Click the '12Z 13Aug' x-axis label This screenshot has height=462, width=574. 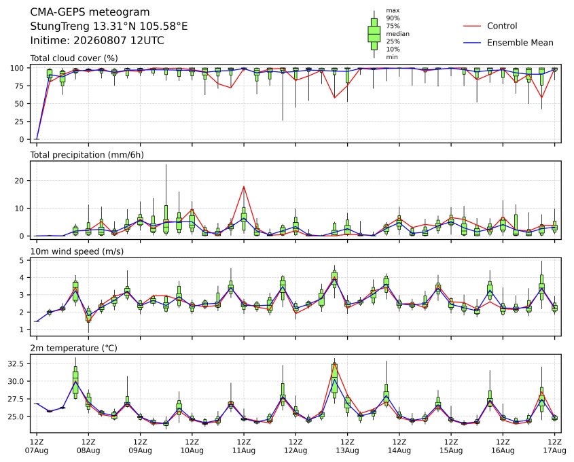[347, 446]
